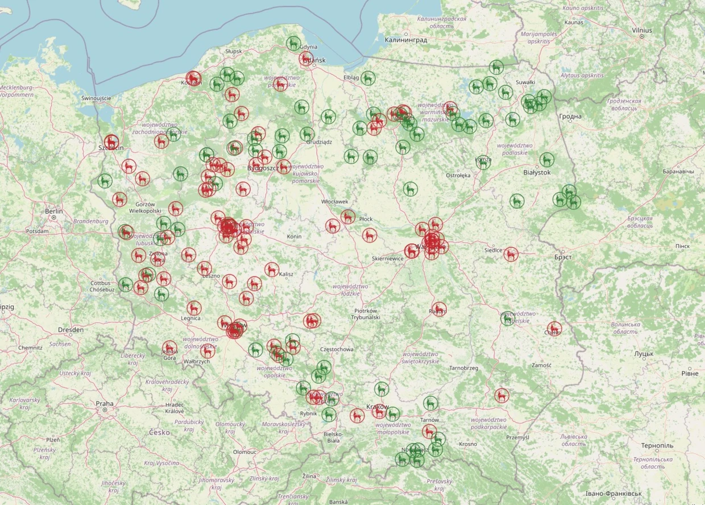Select the Баранавічы city label
The image size is (705, 505).
[x=678, y=172]
